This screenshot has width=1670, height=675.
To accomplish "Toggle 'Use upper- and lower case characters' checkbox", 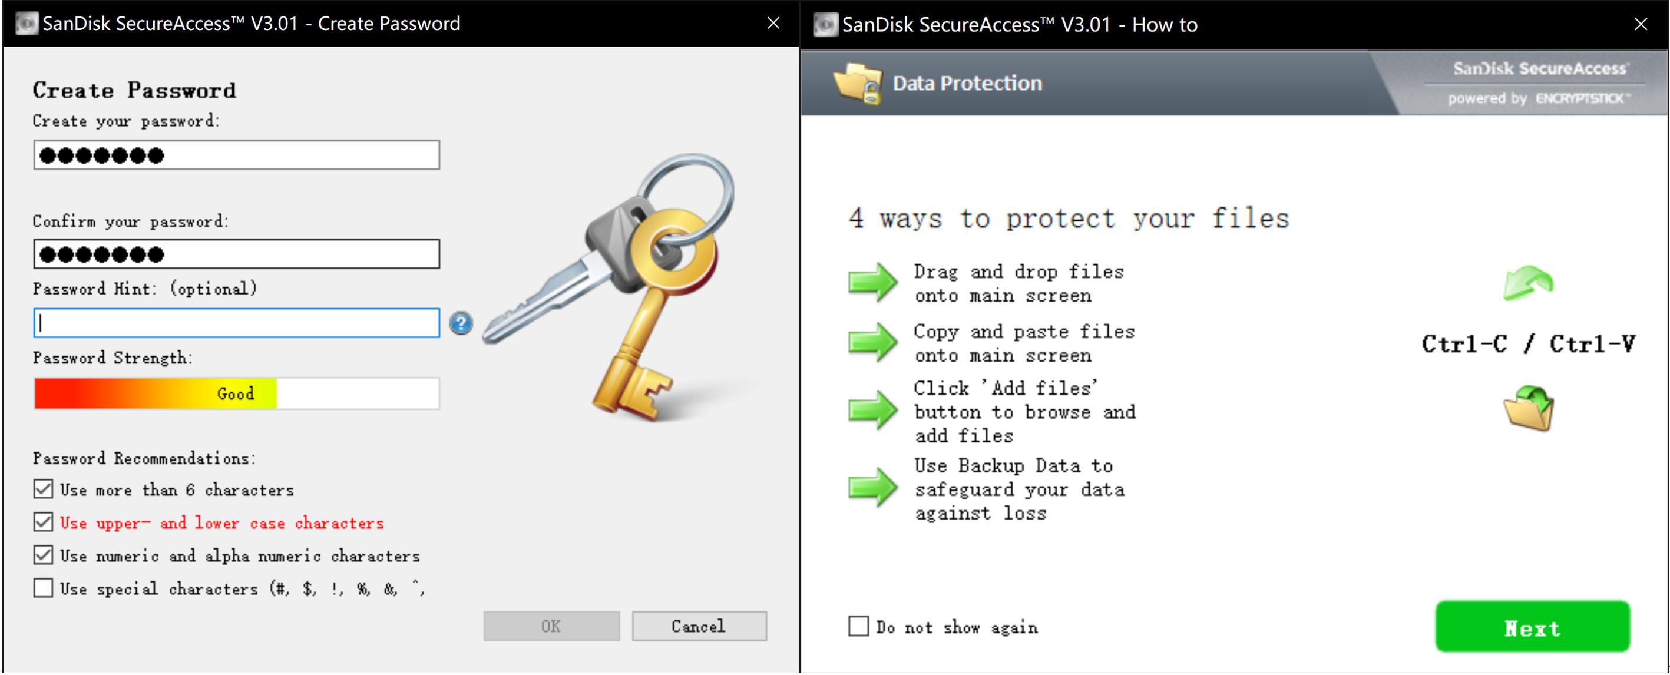I will click(44, 522).
